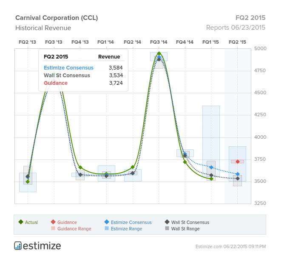Click the red Guidance legend diamond
The width and height of the screenshot is (287, 263).
pos(53,222)
